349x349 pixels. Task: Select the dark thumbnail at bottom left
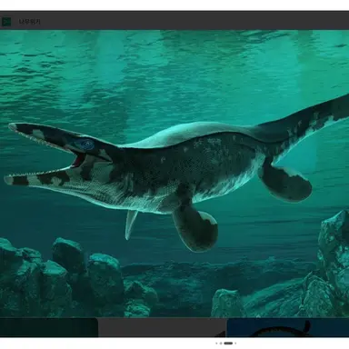click(x=49, y=327)
